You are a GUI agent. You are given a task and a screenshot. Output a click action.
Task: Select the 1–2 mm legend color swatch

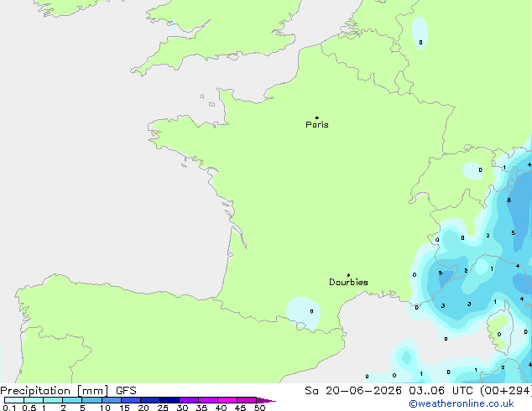coord(53,400)
